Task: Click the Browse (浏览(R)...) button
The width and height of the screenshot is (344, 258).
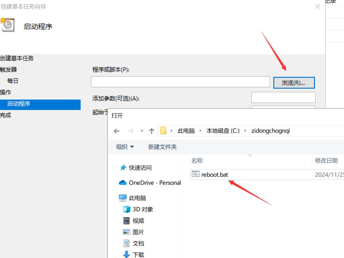Action: point(294,83)
